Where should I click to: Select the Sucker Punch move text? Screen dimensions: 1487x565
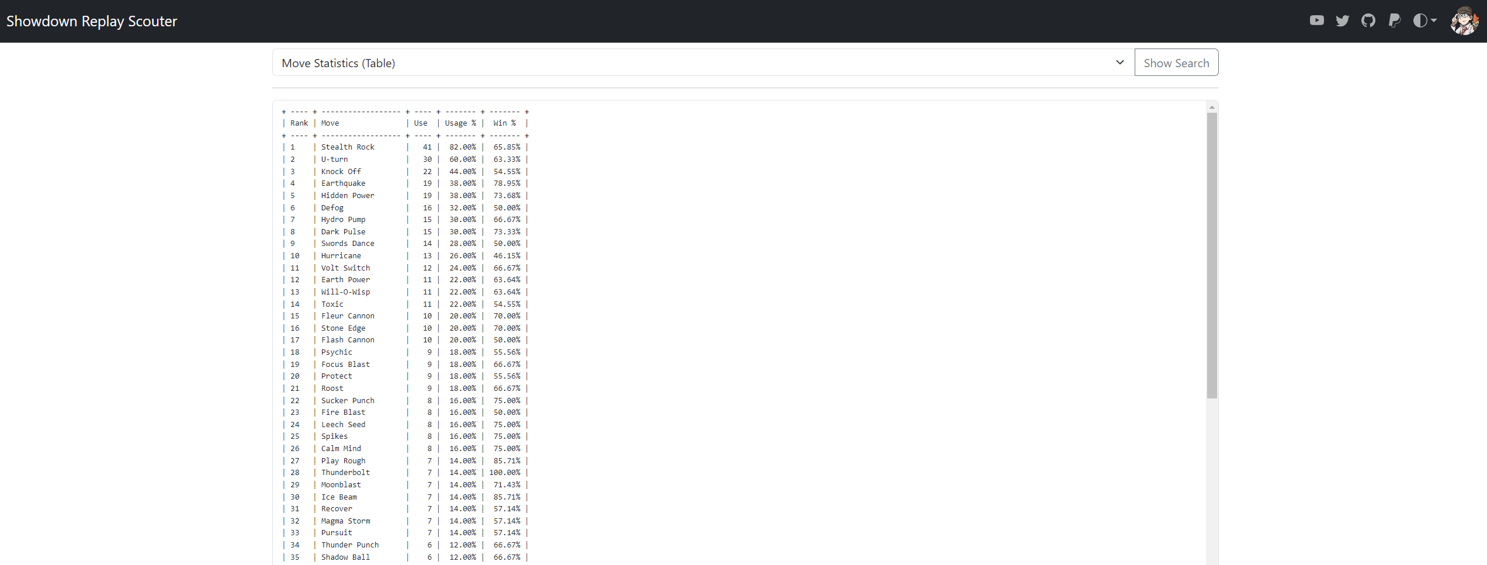coord(348,401)
